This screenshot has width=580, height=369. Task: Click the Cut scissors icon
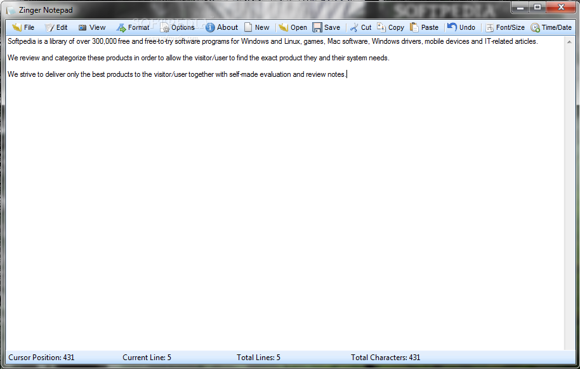click(354, 27)
